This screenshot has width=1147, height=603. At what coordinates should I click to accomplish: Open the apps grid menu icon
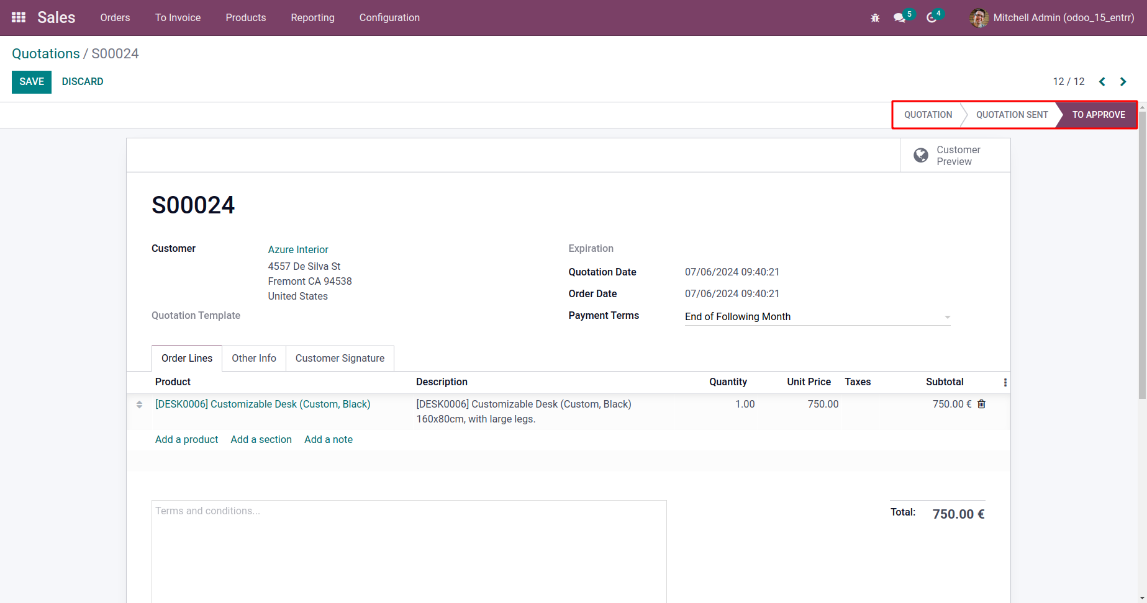click(19, 17)
